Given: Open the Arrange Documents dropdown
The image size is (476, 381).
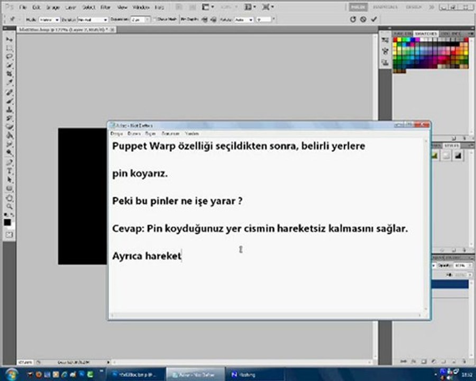Looking at the screenshot, I should click(x=250, y=7).
